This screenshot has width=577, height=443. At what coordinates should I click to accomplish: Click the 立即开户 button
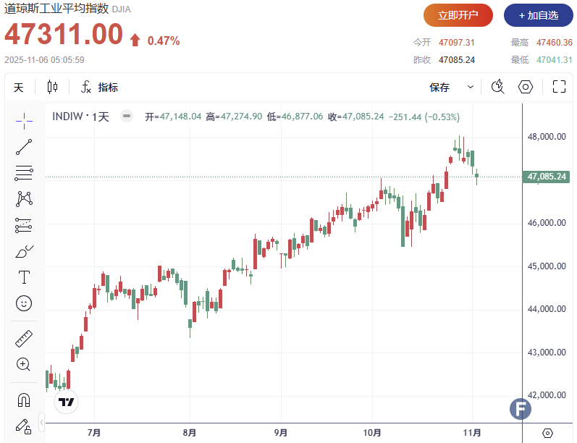(458, 15)
